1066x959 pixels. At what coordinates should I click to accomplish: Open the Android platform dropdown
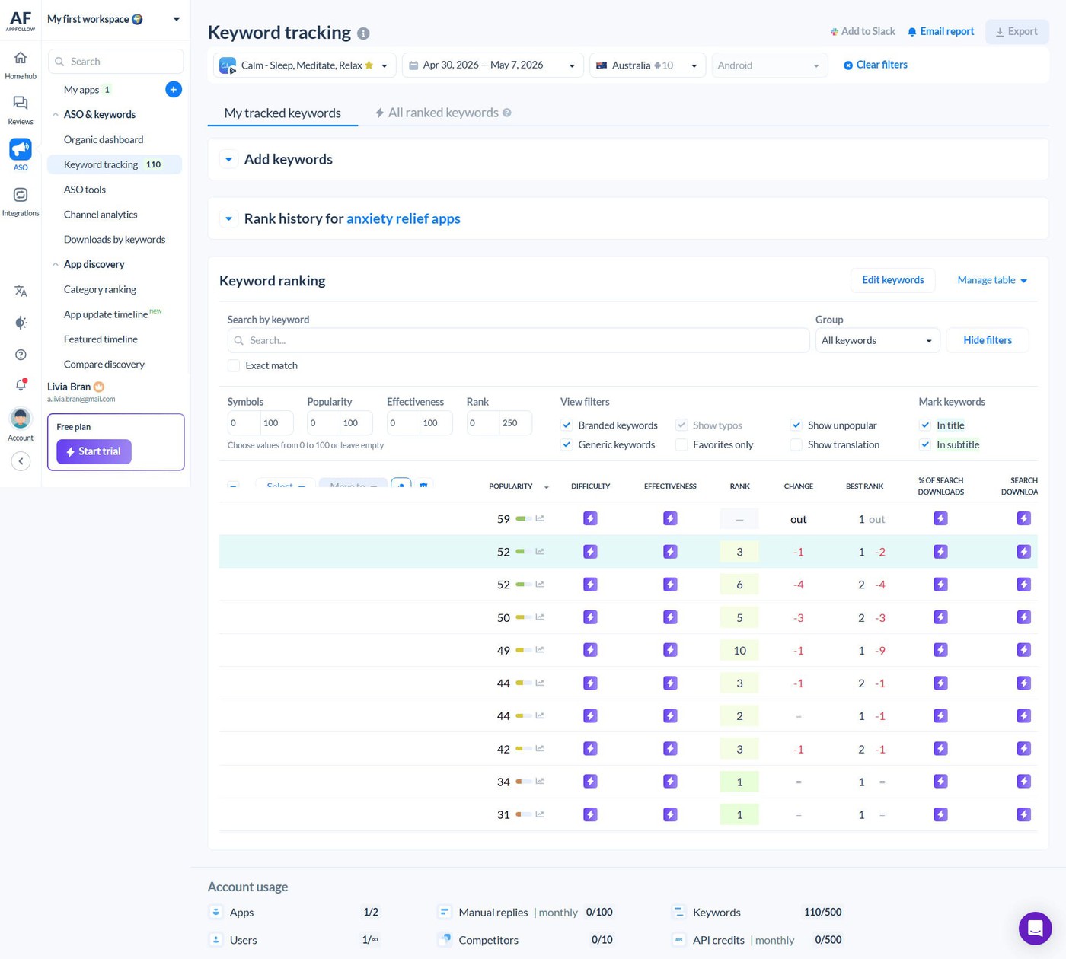pyautogui.click(x=769, y=65)
